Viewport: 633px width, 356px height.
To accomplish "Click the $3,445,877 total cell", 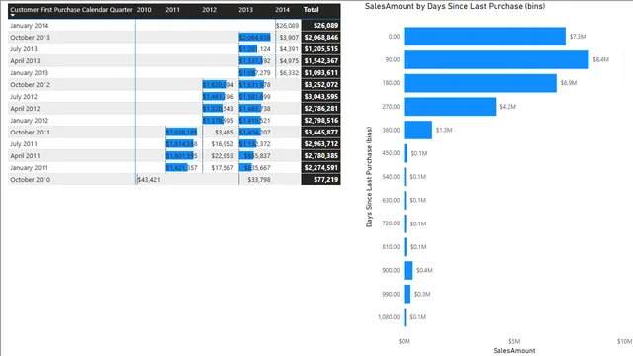I will (320, 132).
